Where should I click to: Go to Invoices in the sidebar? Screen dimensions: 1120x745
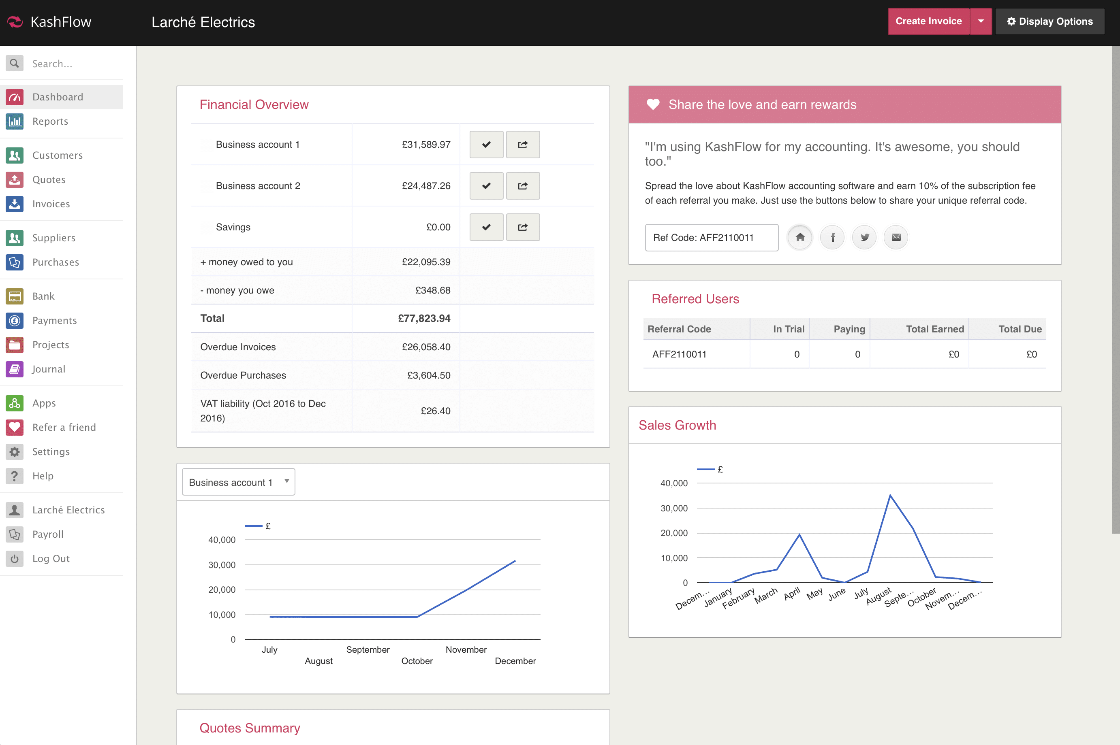point(51,204)
